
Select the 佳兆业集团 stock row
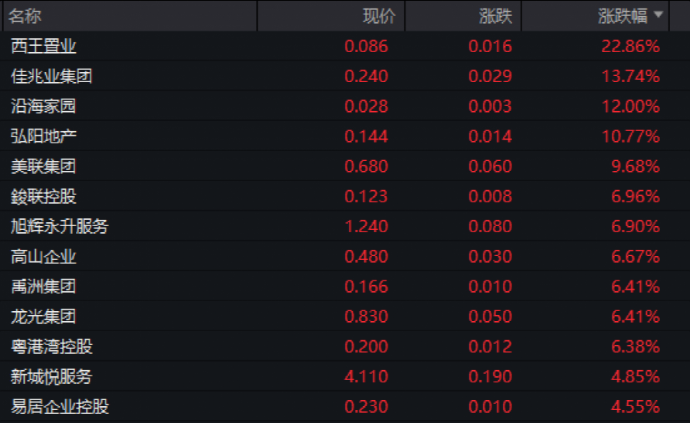(345, 76)
